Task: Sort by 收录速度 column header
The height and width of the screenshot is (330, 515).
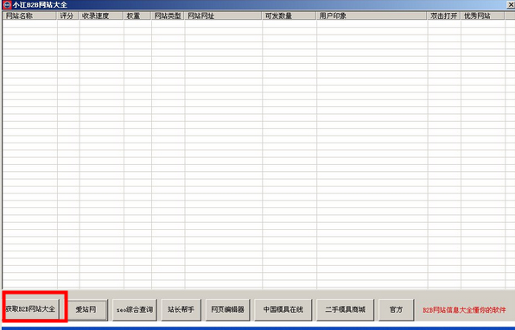Action: 101,16
